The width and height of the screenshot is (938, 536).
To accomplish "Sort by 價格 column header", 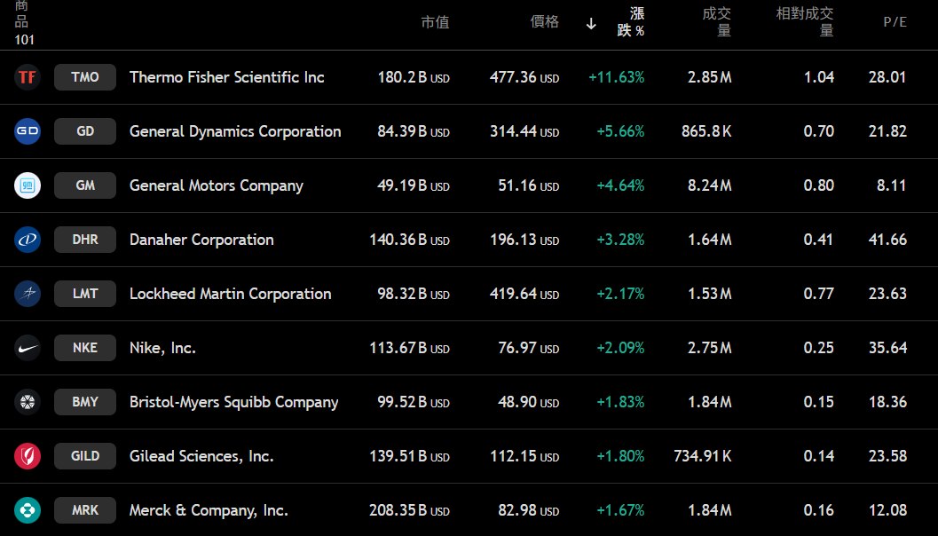I will tap(545, 22).
